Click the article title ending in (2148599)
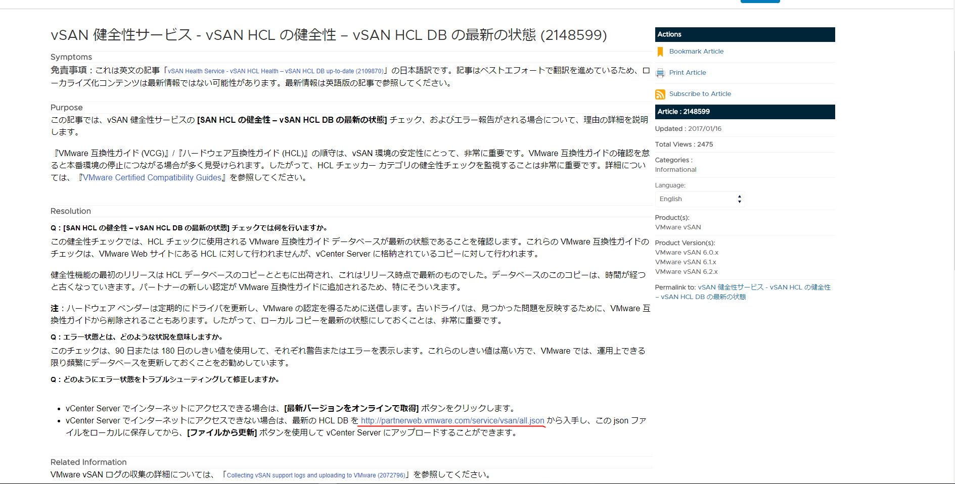 tap(329, 35)
